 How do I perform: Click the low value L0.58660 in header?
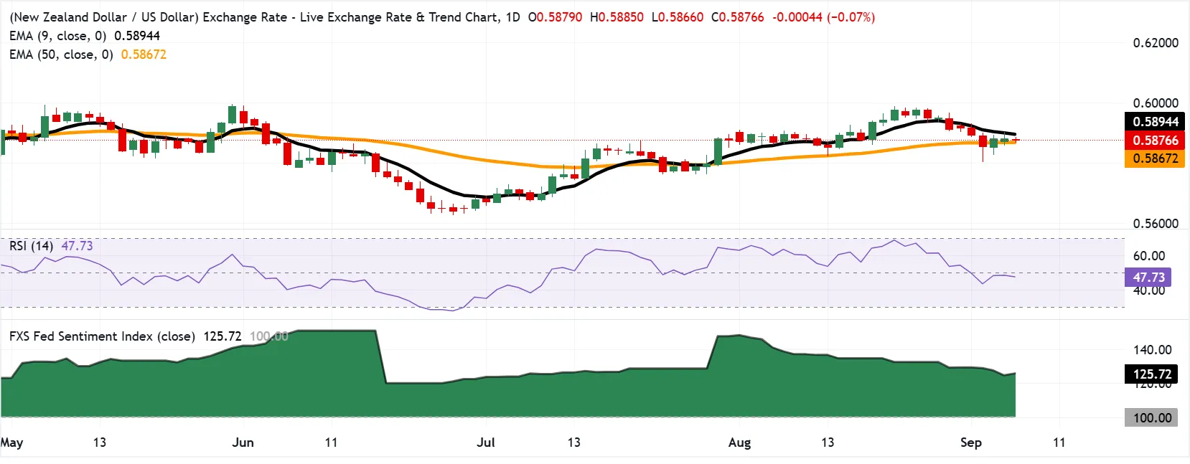pos(678,17)
